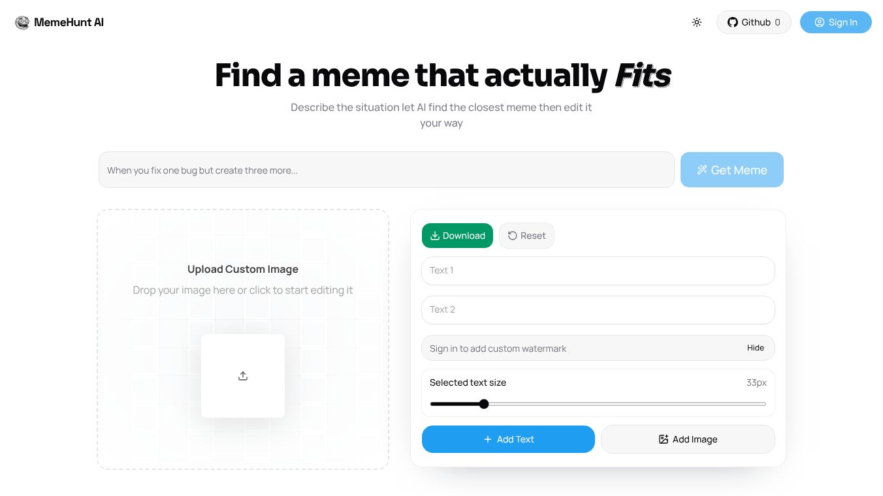This screenshot has height=496, width=883.
Task: Click the meme description input box
Action: (x=387, y=170)
